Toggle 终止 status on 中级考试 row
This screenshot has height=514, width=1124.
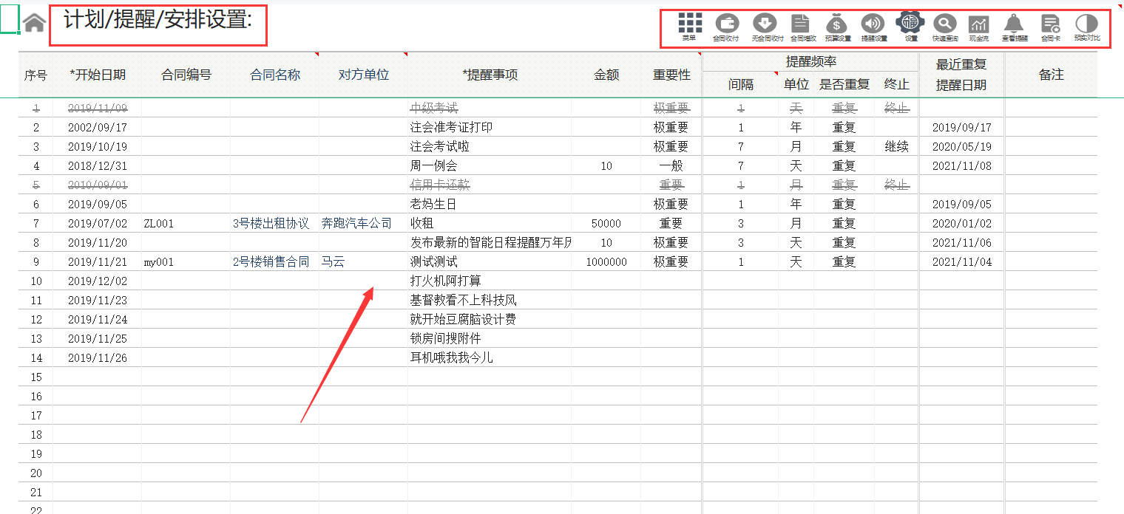point(896,107)
